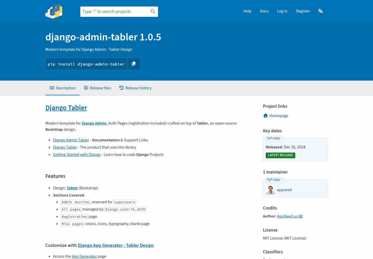The height and width of the screenshot is (259, 373).
Task: Select the Description tab
Action: click(x=62, y=88)
